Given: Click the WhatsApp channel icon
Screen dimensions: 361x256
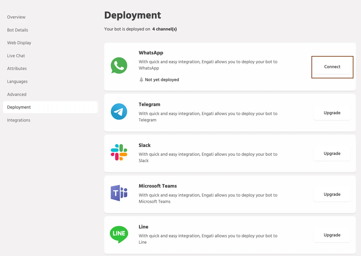Looking at the screenshot, I should [119, 65].
